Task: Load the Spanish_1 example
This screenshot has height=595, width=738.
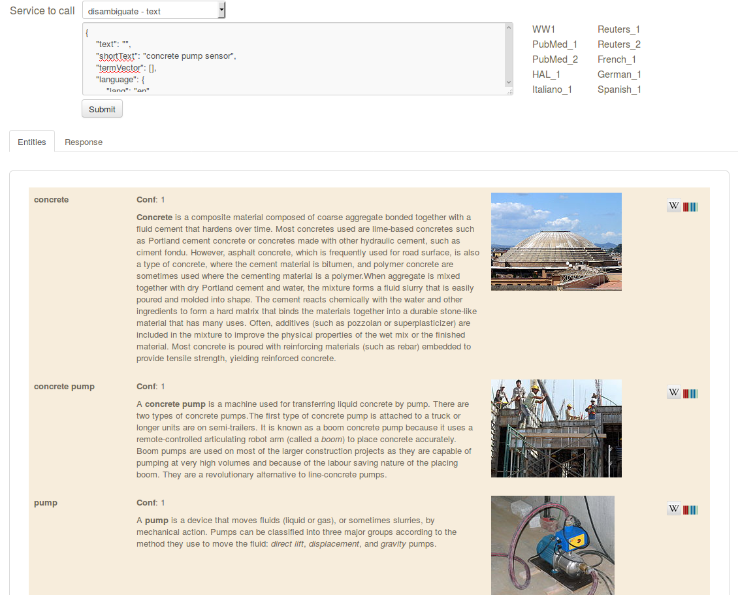Action: click(619, 89)
